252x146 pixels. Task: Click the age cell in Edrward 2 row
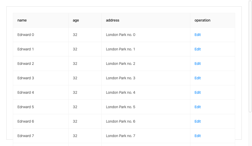75,64
